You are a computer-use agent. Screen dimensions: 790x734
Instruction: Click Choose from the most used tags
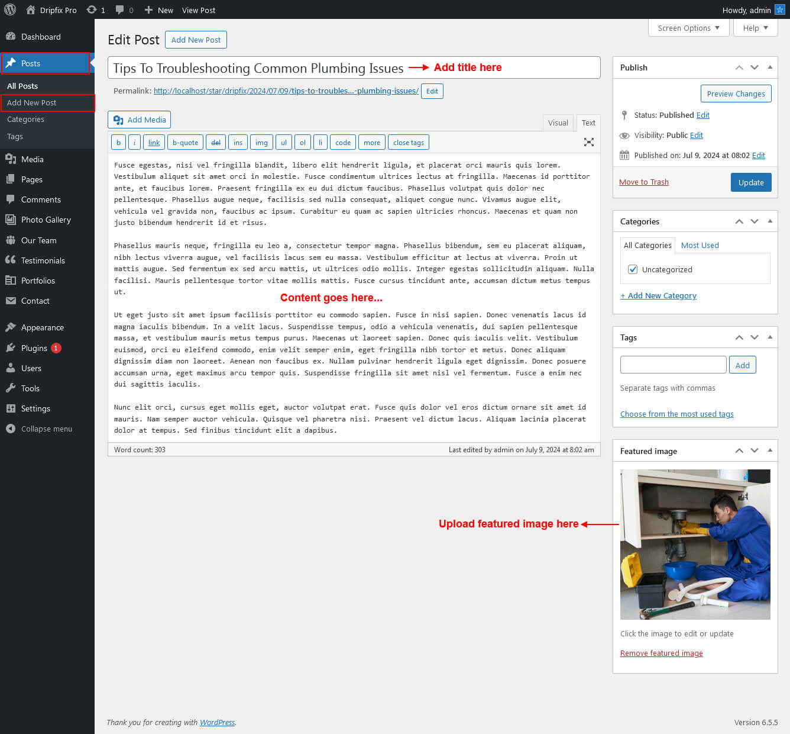pyautogui.click(x=676, y=414)
